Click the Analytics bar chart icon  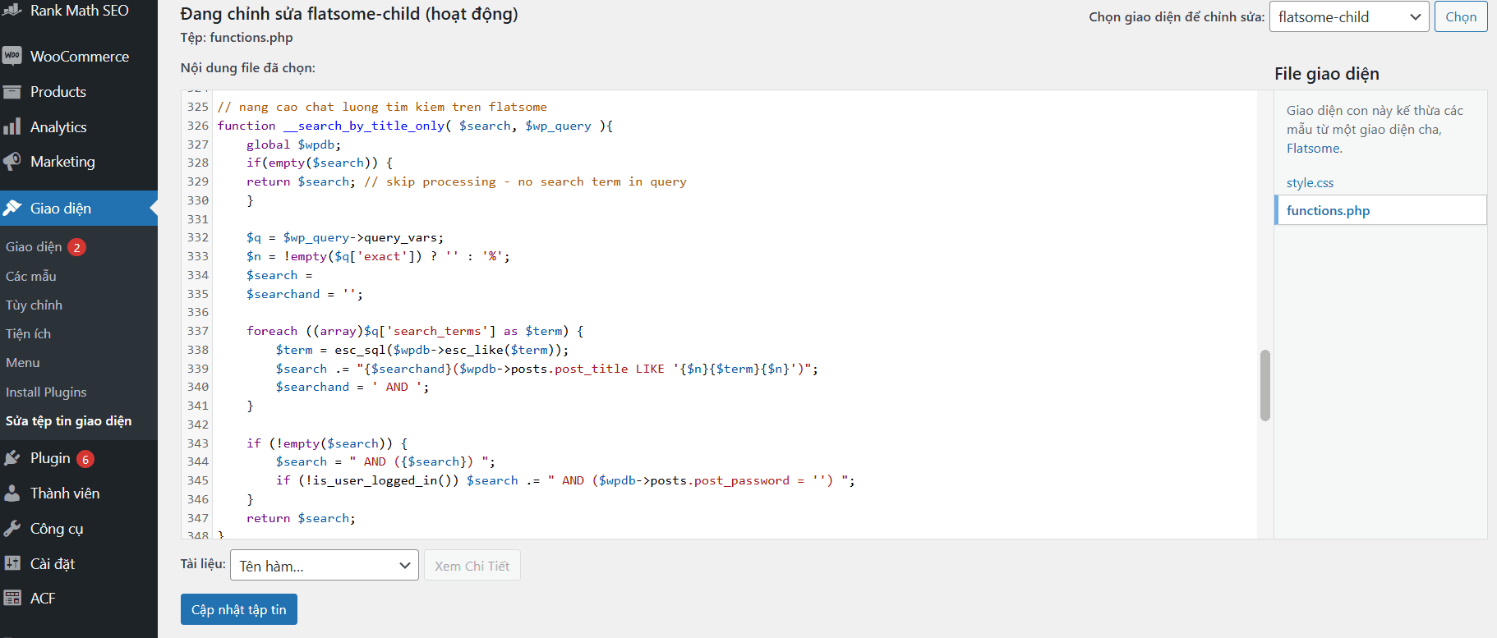click(12, 126)
